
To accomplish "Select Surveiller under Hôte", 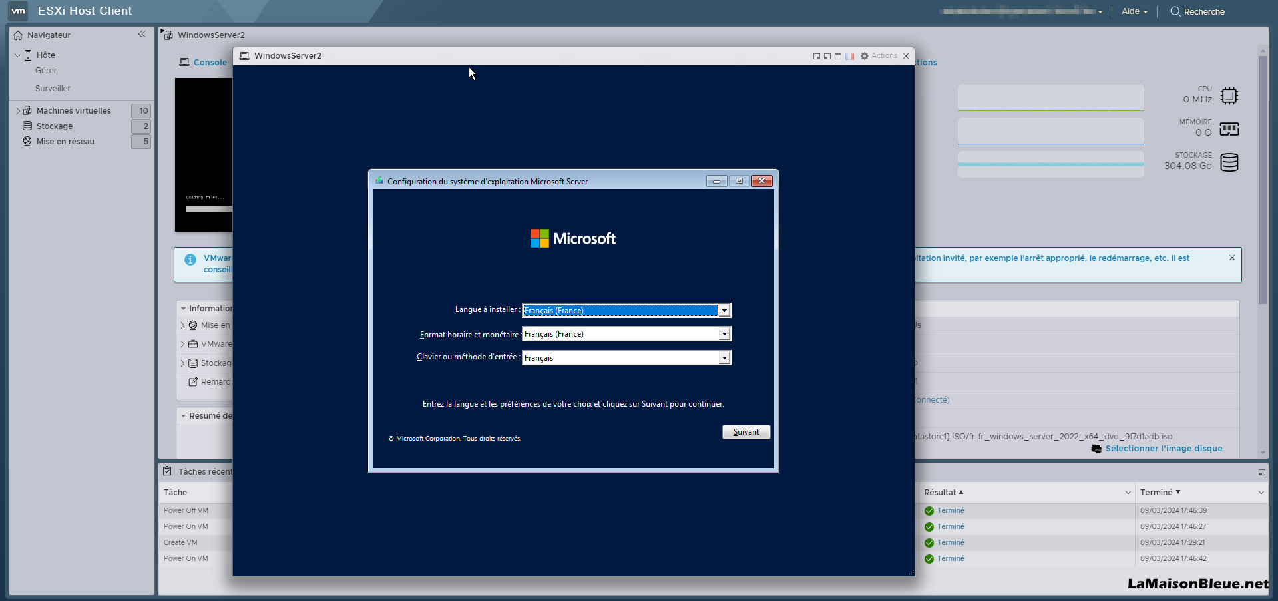I will [53, 89].
